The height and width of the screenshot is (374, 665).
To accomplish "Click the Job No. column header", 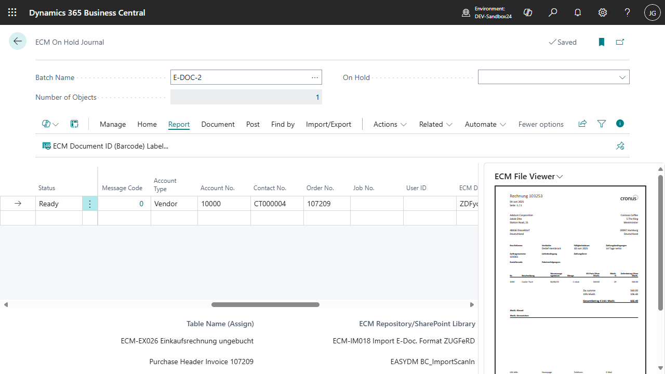I will (x=364, y=188).
